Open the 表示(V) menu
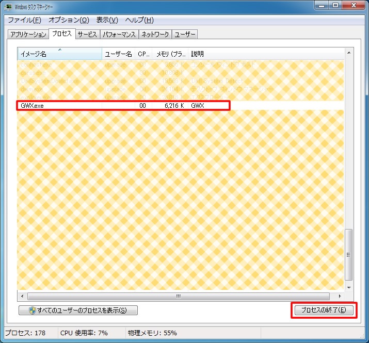369x343 pixels. (x=107, y=20)
